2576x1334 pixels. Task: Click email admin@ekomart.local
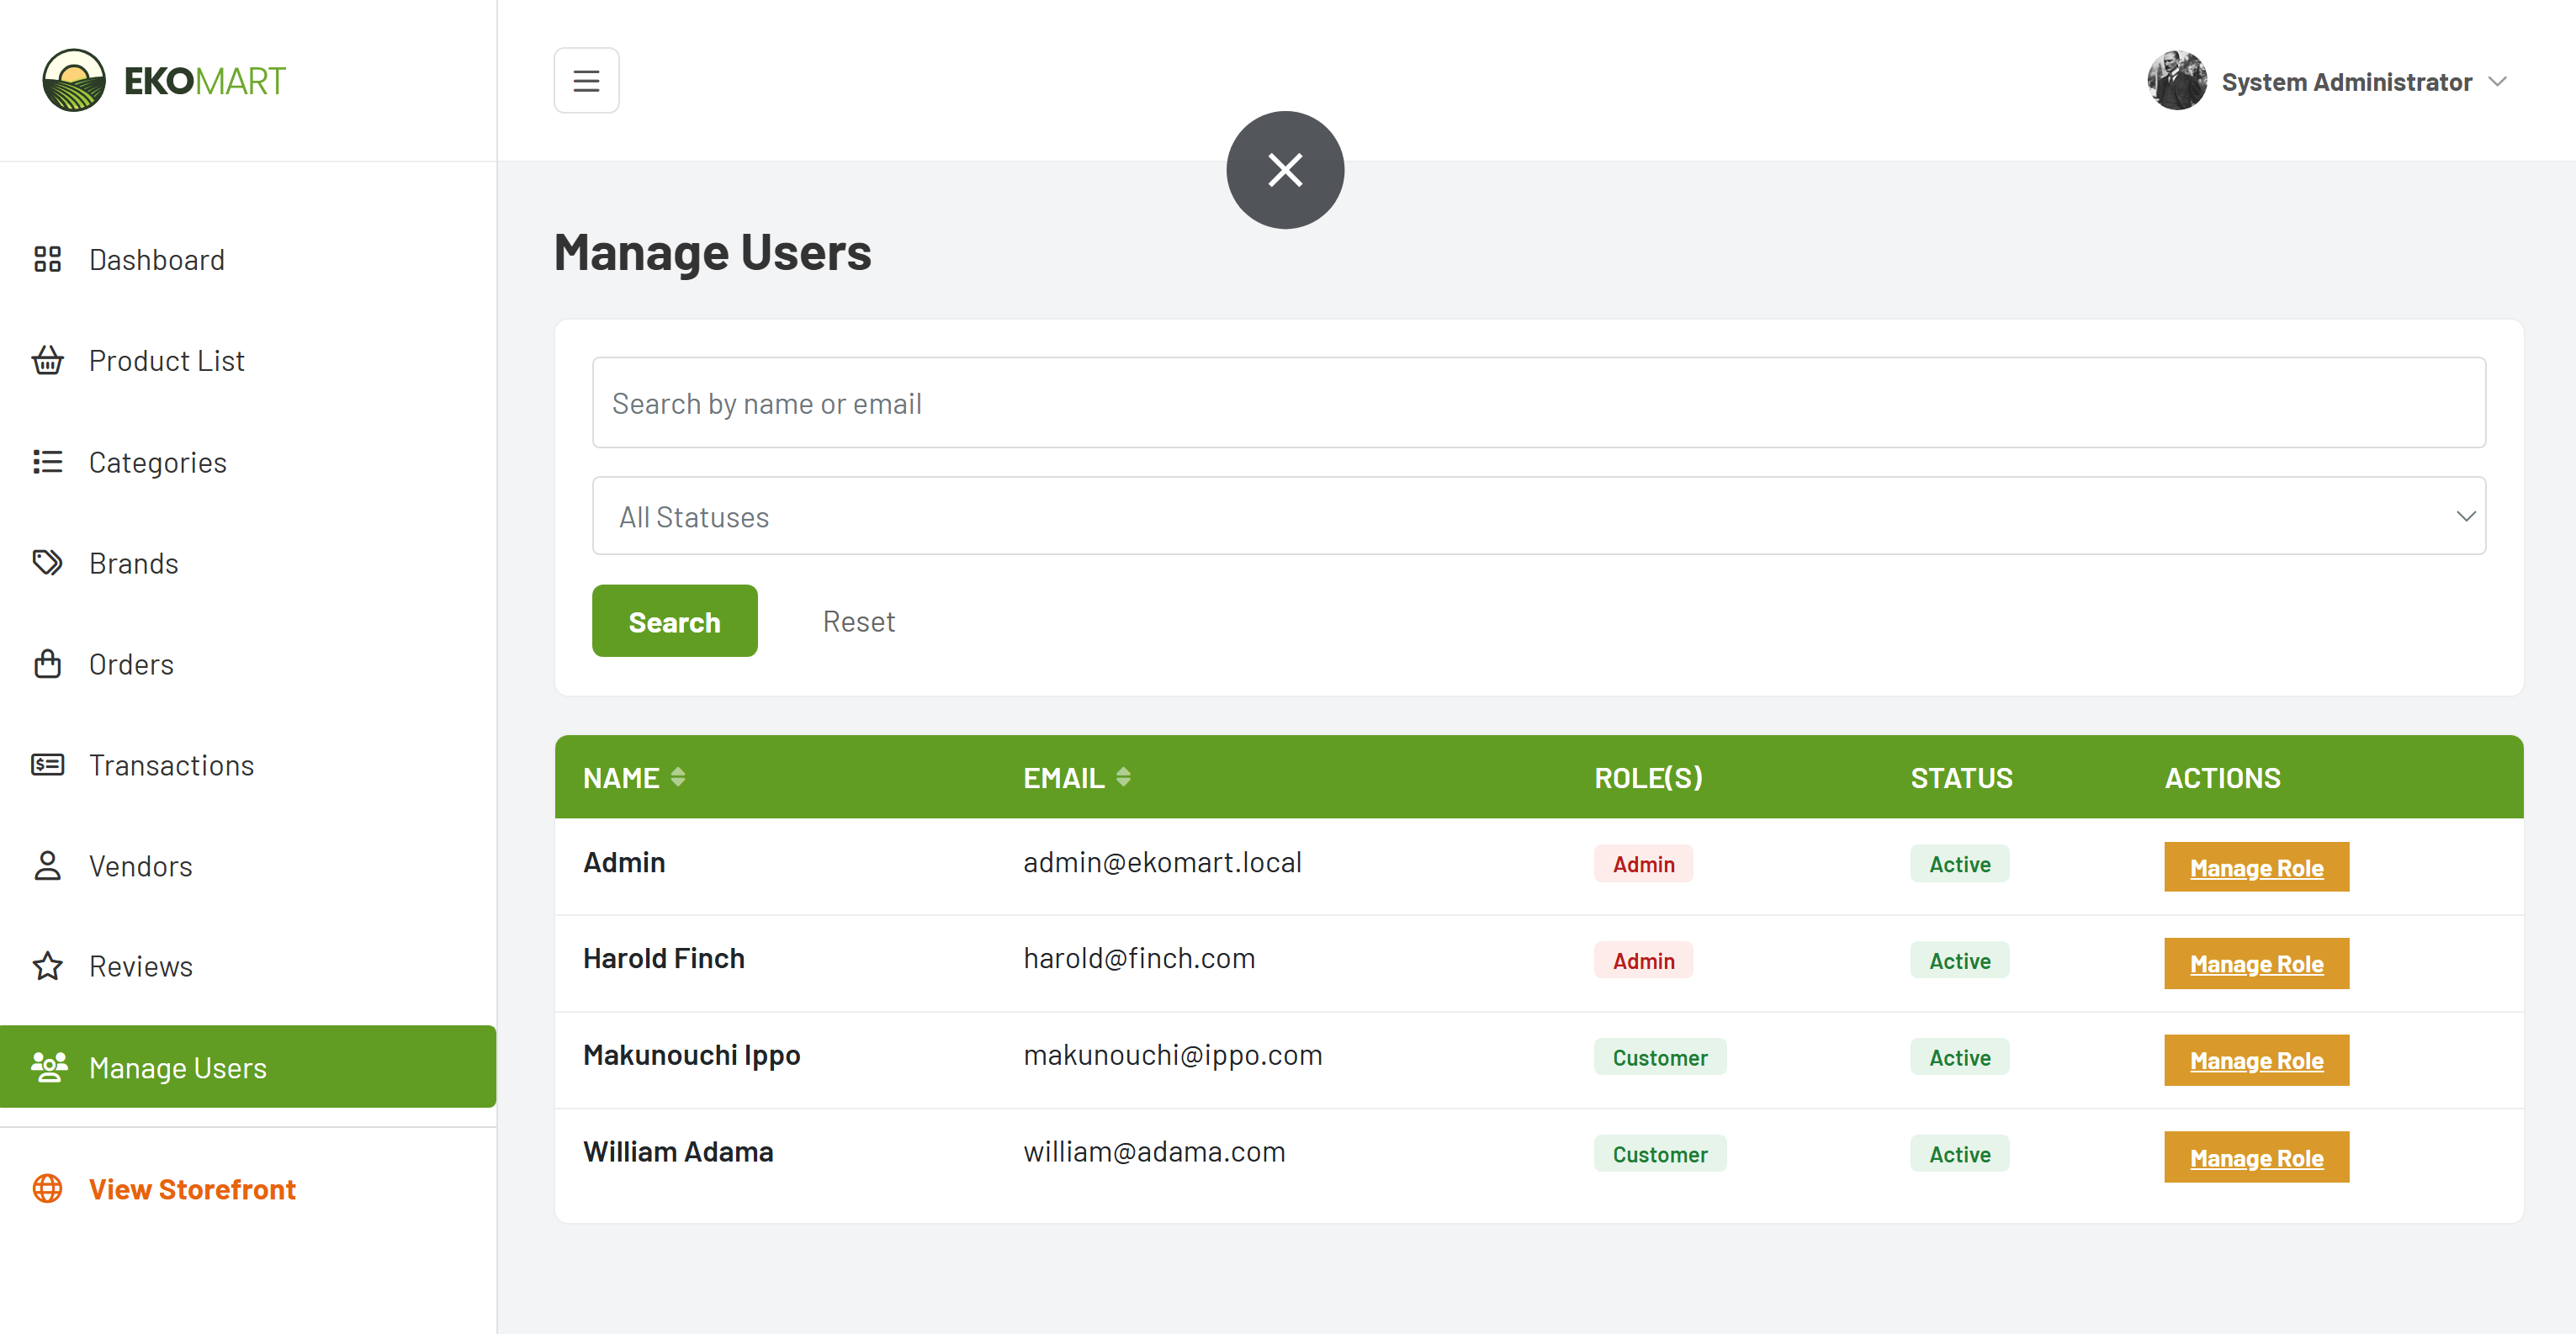[1162, 862]
